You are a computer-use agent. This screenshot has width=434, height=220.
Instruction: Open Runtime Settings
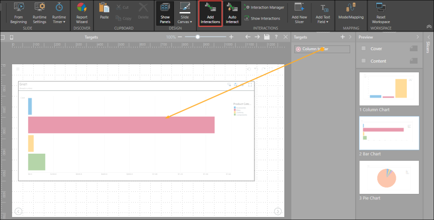(x=40, y=14)
